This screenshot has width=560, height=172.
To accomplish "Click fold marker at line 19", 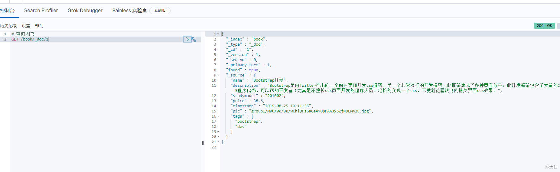I will coord(218,132).
